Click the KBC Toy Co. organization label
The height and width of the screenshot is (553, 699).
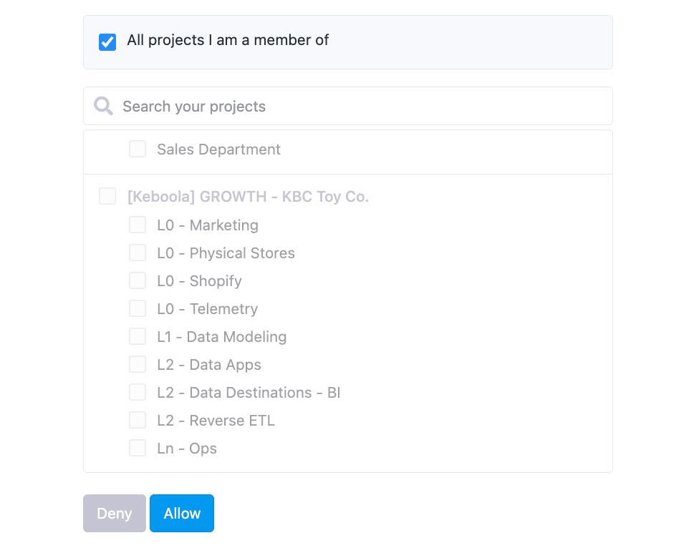coord(248,196)
